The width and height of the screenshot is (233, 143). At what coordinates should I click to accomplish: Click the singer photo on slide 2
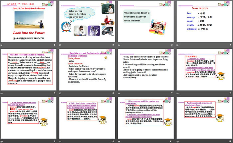click(94, 31)
